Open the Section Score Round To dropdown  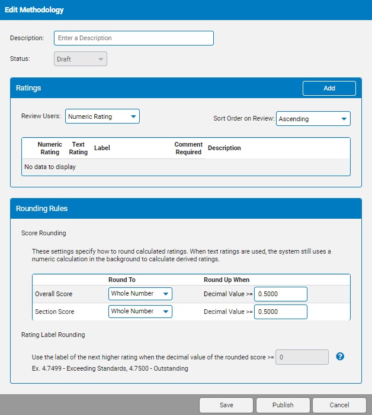point(140,312)
